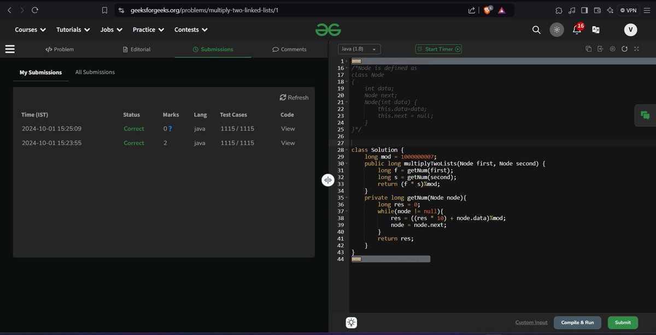Toggle the browser sidebar panel icon
Image resolution: width=656 pixels, height=335 pixels.
point(584,10)
